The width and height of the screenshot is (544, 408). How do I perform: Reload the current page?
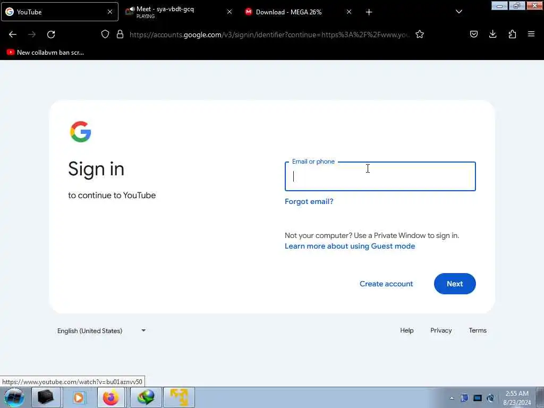click(51, 35)
